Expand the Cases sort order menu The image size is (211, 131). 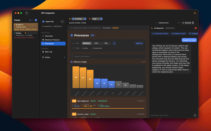[31, 20]
